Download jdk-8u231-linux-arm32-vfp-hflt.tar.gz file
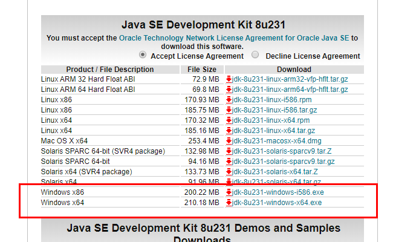This screenshot has height=242, width=393. pyautogui.click(x=290, y=79)
